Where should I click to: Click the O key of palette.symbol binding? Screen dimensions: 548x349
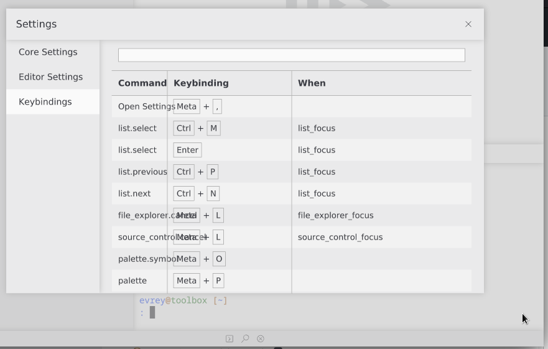pos(219,259)
